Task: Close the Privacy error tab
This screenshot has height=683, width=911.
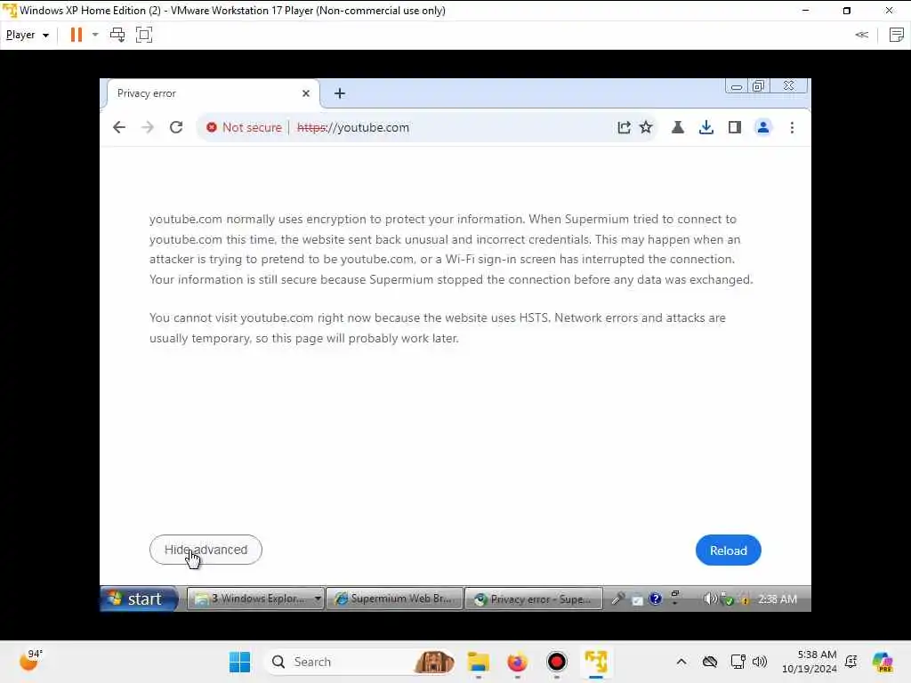Action: (x=306, y=93)
